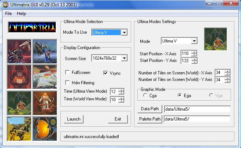Viewport: 241px width, 148px height.
Task: Expand the Mode dropdown in Ultima Modes Settings
Action: click(194, 41)
